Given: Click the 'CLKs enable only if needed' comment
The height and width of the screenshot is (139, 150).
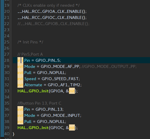Looking at the screenshot, I should pyautogui.click(x=49, y=6).
